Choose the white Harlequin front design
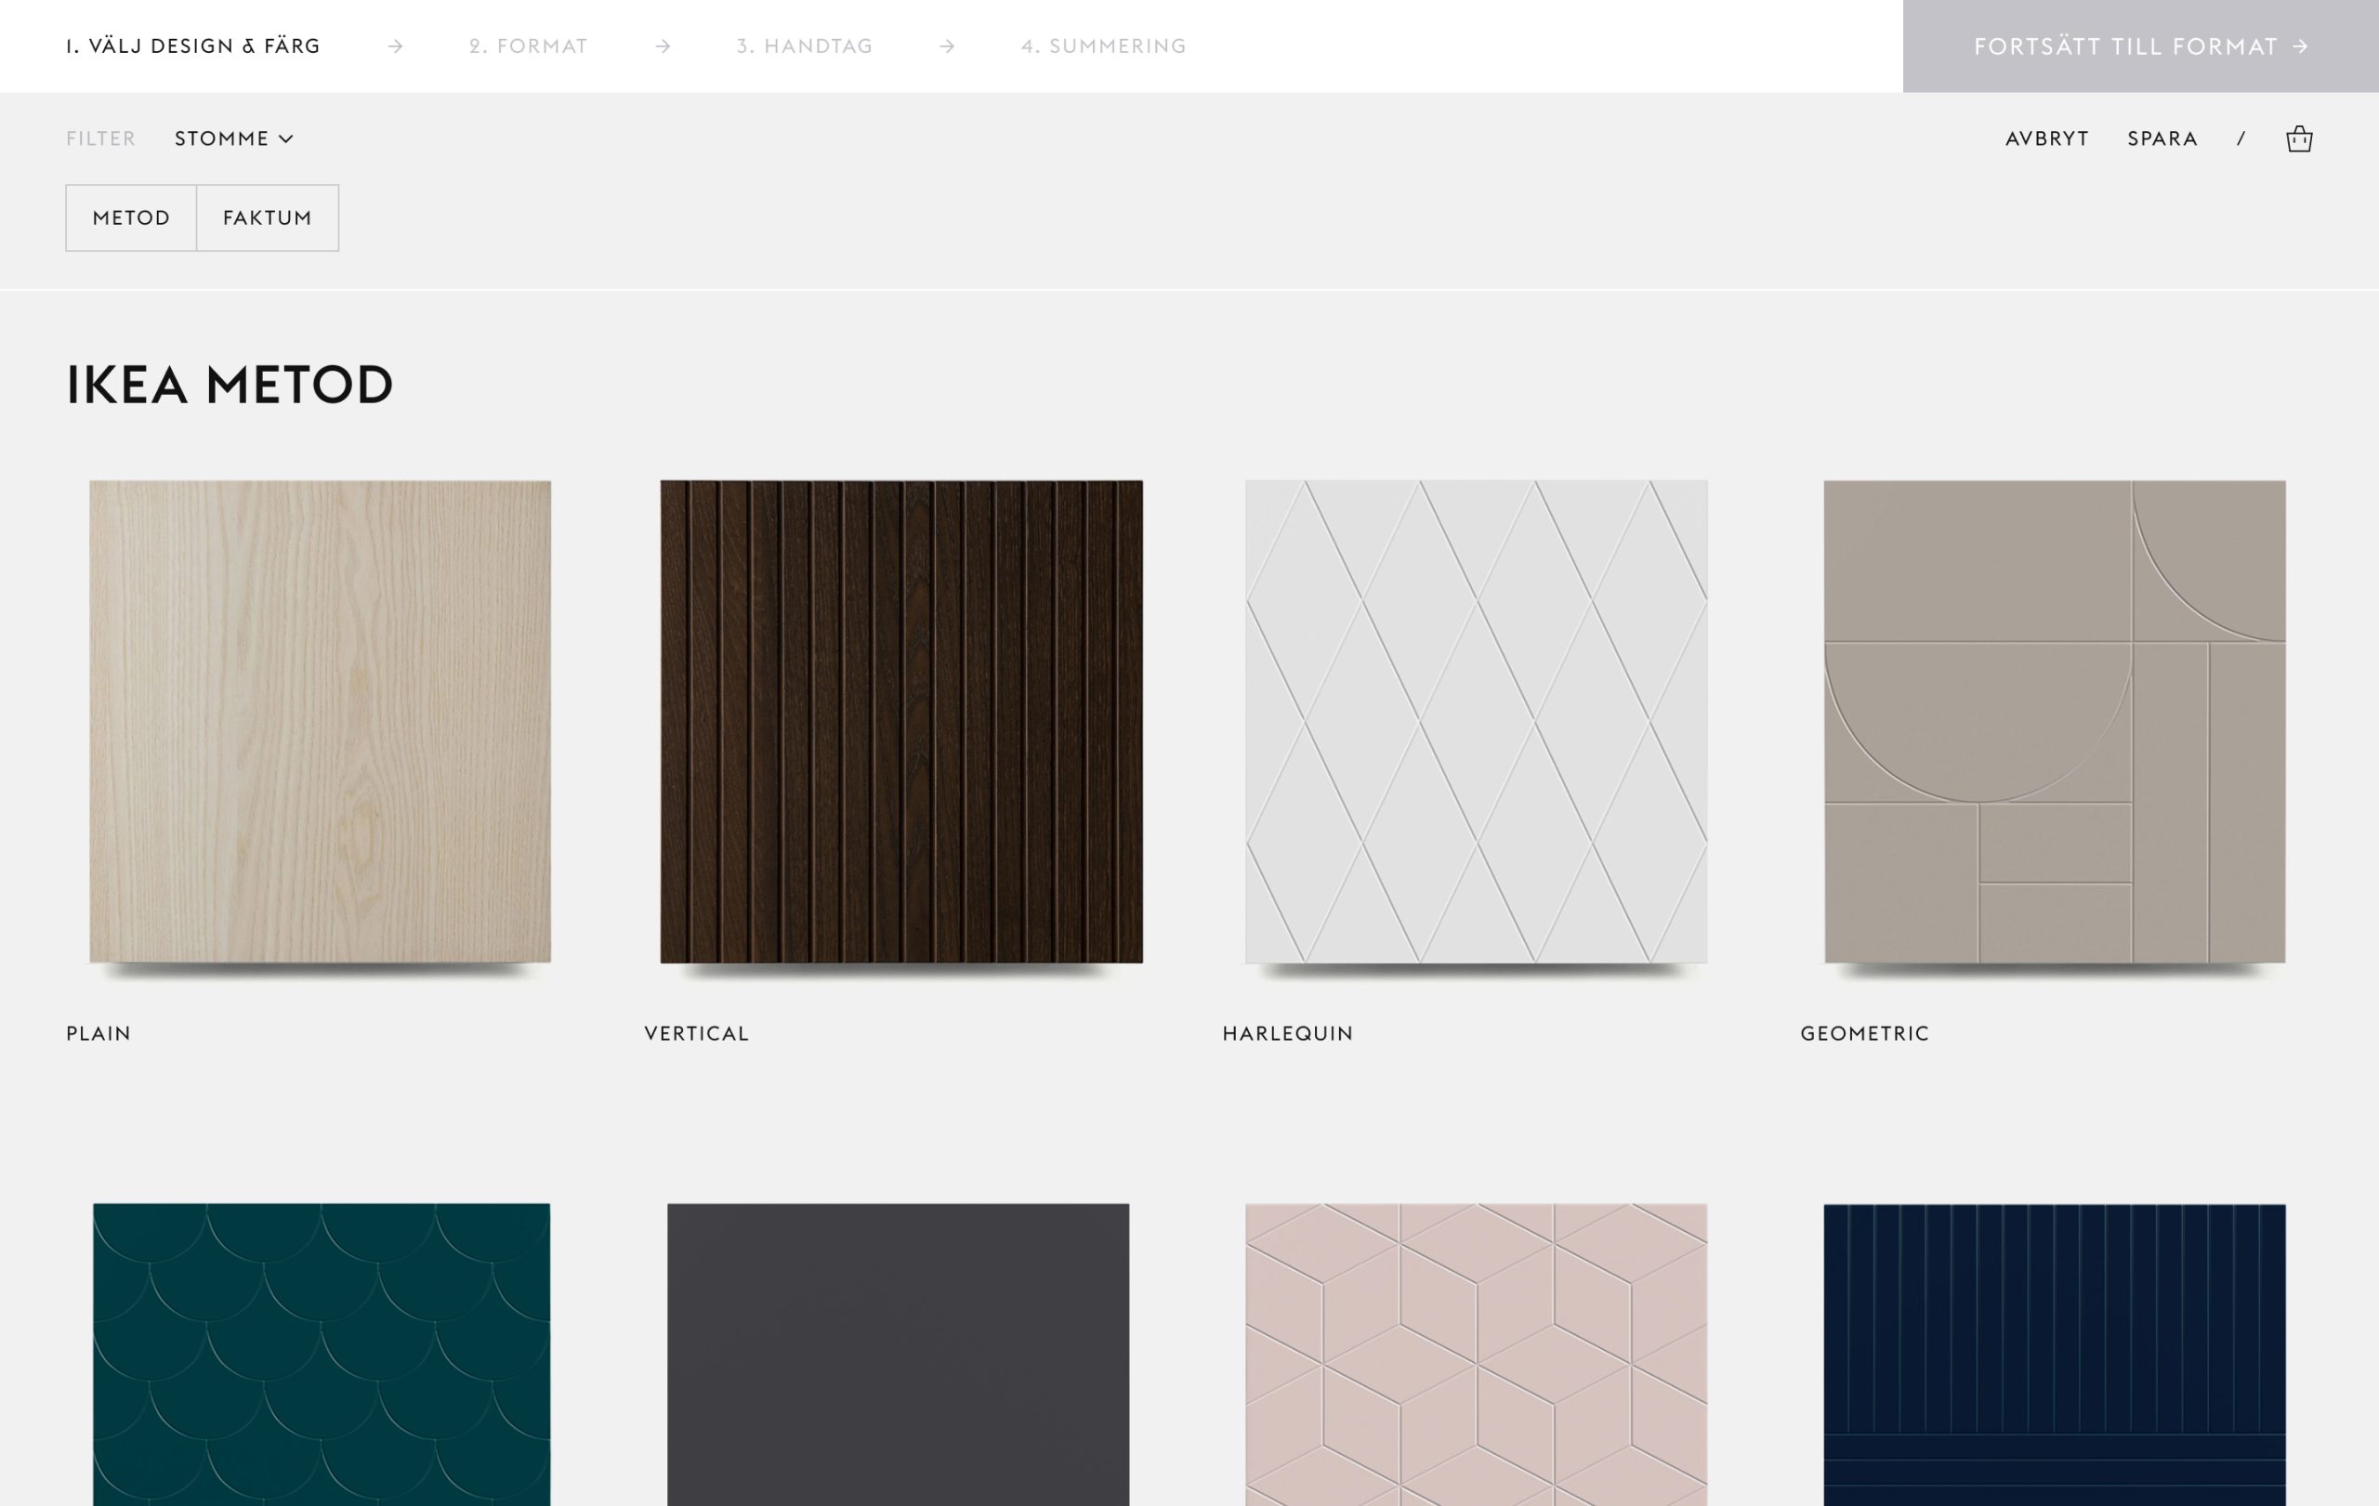Screen dimensions: 2379x1506 coord(1476,722)
